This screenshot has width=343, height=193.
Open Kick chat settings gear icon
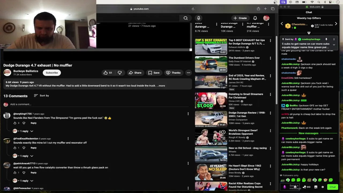click(323, 187)
